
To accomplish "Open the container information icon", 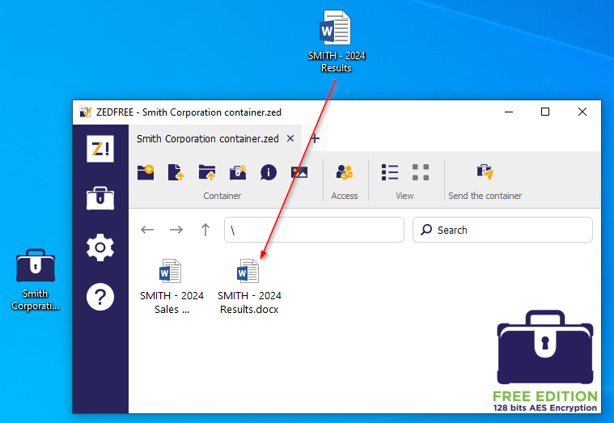I will tap(269, 172).
